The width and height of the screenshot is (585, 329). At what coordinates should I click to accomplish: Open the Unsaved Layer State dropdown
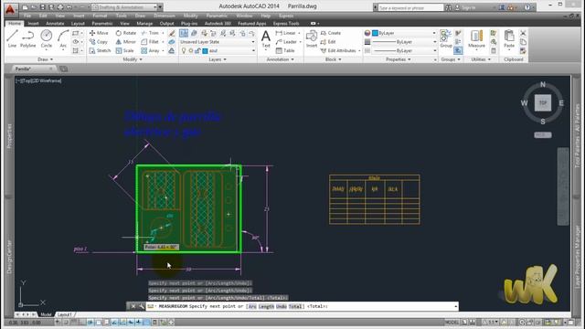(218, 42)
